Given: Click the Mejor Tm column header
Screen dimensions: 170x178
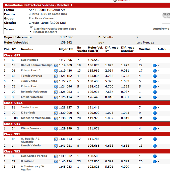Looking at the screenshot, I should tap(66, 49).
